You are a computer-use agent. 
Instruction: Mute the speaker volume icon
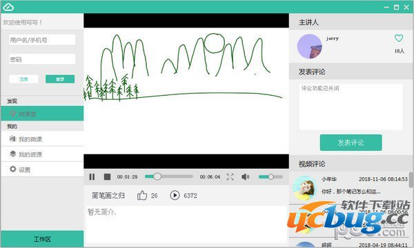(245, 176)
